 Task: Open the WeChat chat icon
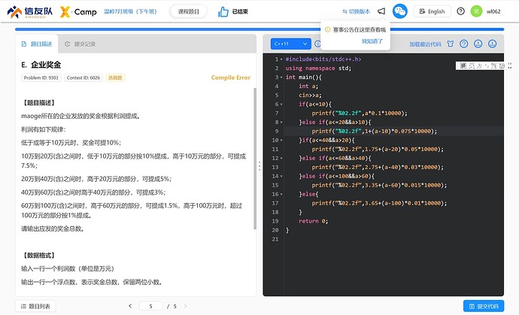point(400,11)
